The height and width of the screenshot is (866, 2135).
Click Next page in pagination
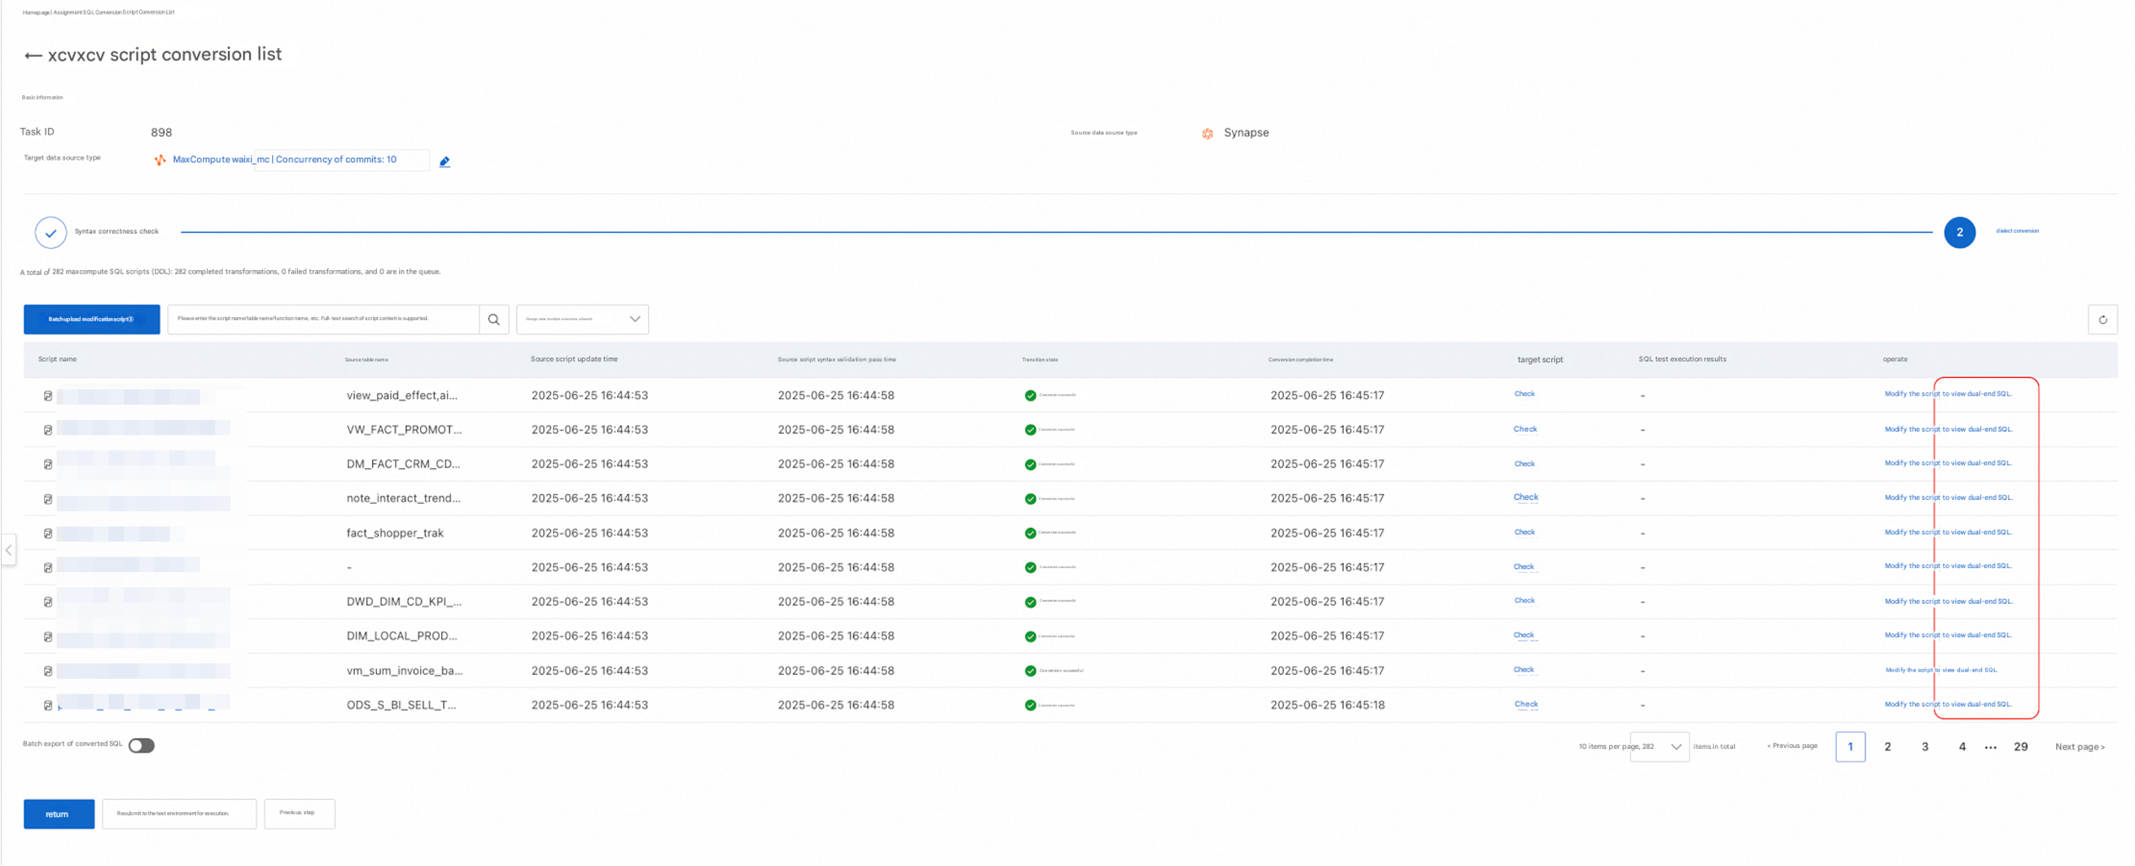2079,746
